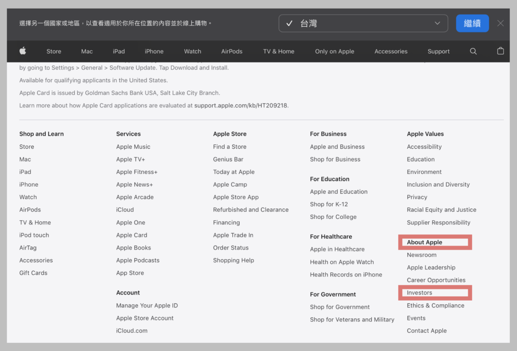The height and width of the screenshot is (351, 517).
Task: Click the Apple logo home icon
Action: (23, 51)
